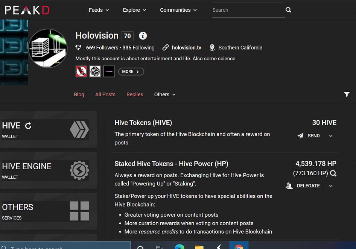The image size is (356, 249).
Task: Click the location pin icon
Action: click(x=212, y=48)
